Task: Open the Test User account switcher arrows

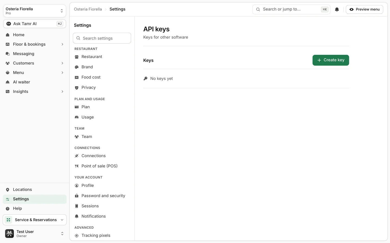Action: 62,234
